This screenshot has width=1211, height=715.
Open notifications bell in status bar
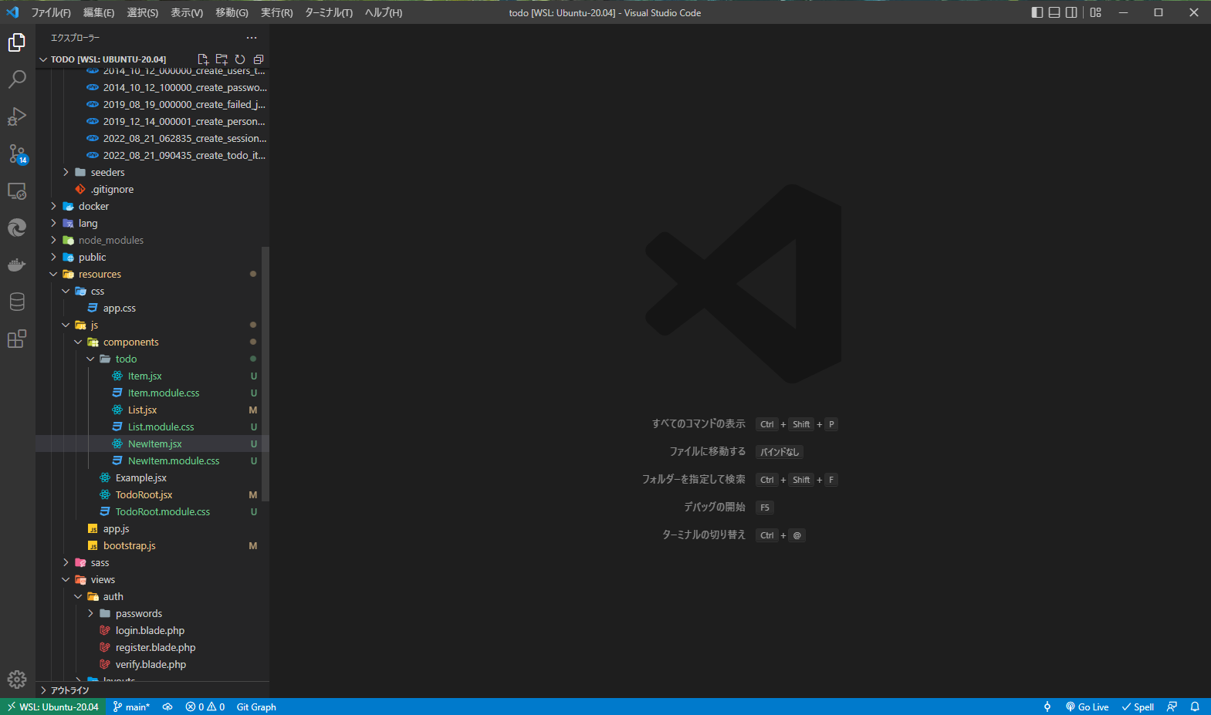coord(1195,707)
